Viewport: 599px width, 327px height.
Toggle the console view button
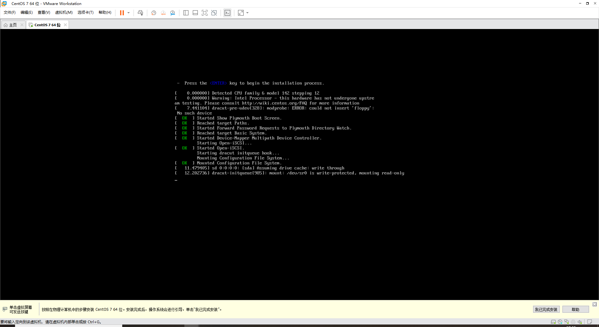(x=227, y=13)
